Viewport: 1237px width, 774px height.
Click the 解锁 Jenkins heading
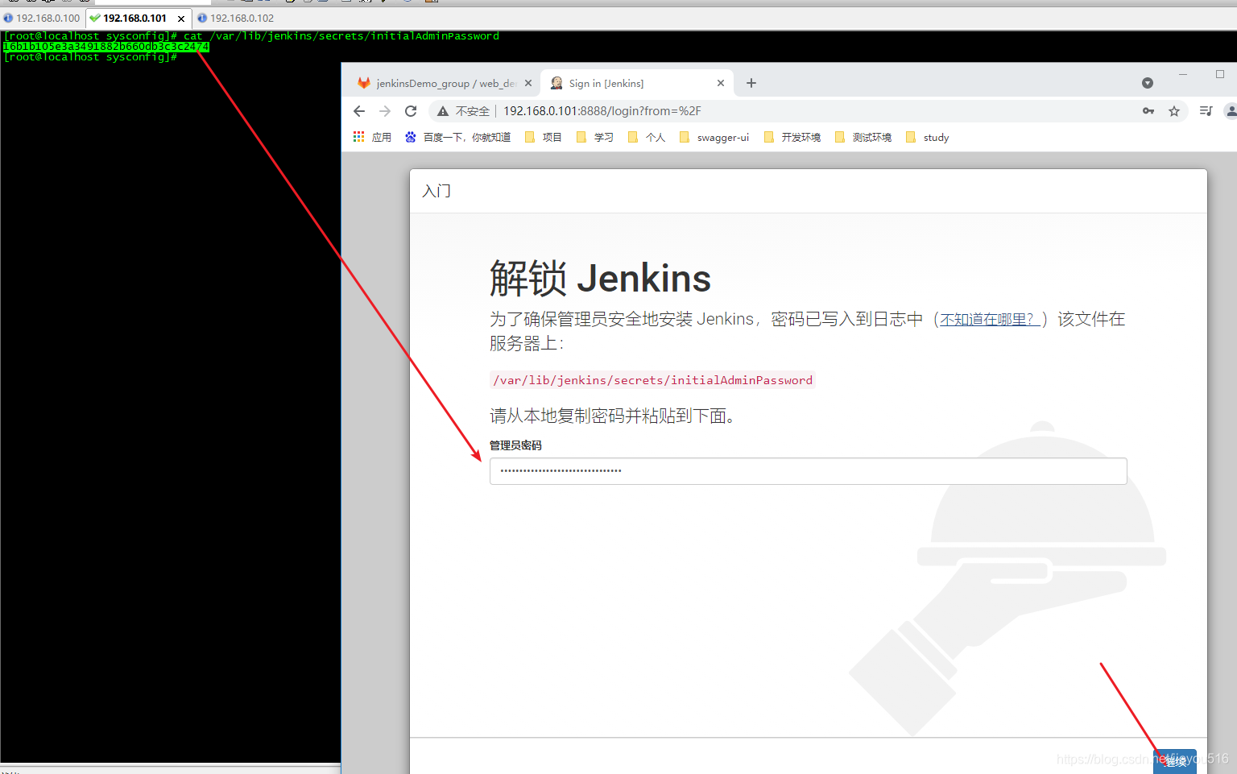click(x=600, y=279)
